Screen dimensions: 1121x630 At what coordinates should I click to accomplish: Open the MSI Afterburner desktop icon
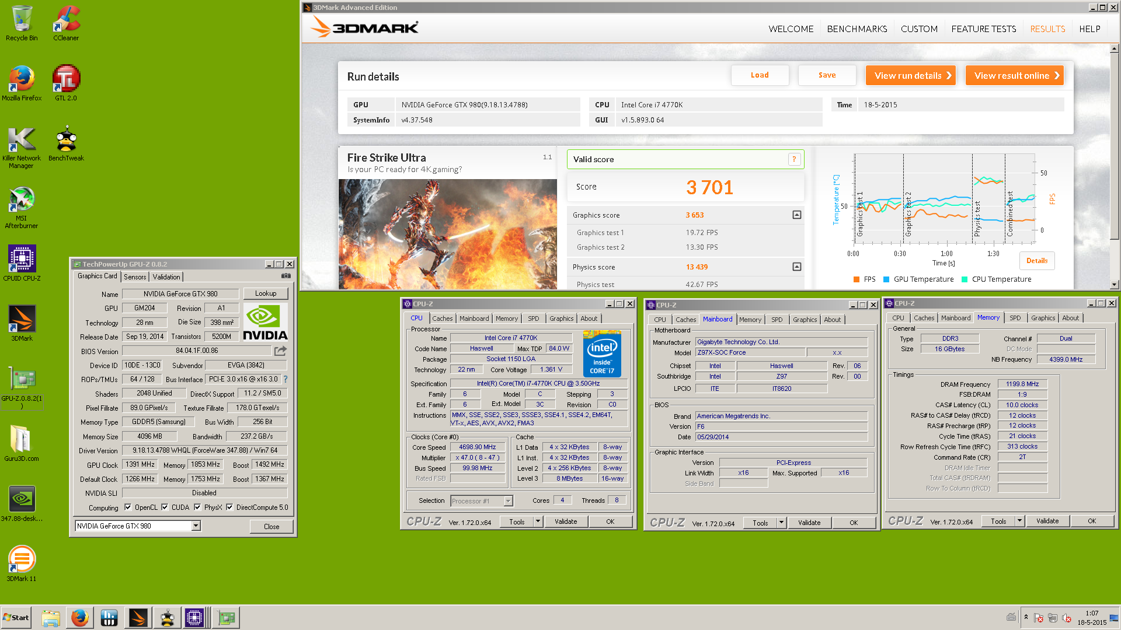click(x=22, y=208)
